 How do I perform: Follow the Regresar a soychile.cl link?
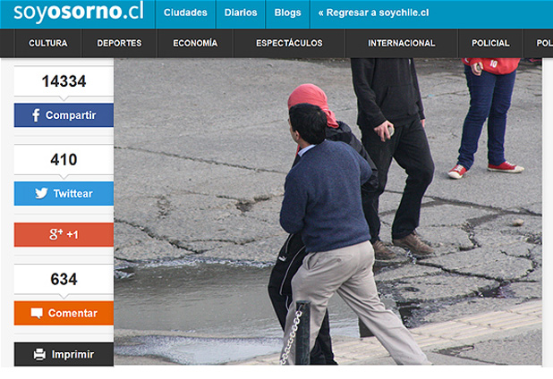coord(373,13)
